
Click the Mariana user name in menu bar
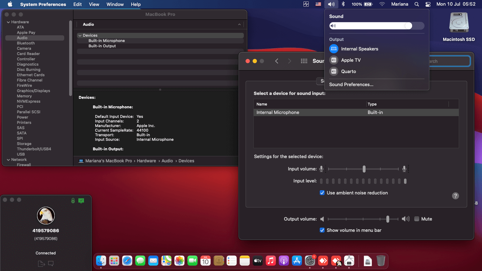click(x=400, y=4)
